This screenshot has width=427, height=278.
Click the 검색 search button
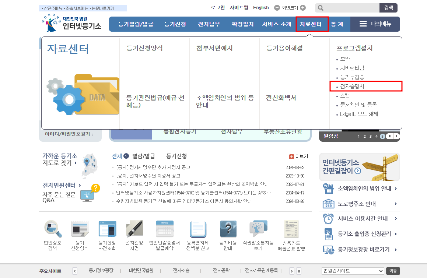(x=388, y=8)
